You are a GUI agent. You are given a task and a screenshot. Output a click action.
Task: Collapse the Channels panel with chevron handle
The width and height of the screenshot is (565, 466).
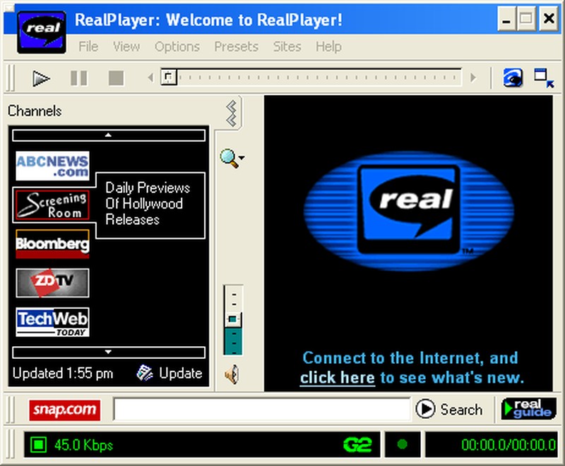pyautogui.click(x=232, y=113)
